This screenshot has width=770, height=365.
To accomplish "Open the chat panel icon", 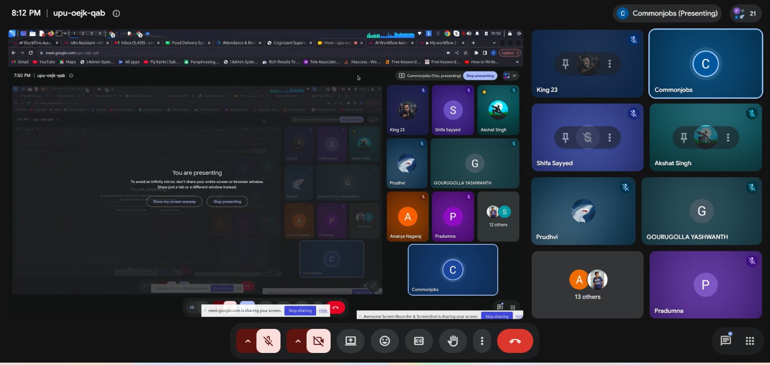I will (726, 341).
